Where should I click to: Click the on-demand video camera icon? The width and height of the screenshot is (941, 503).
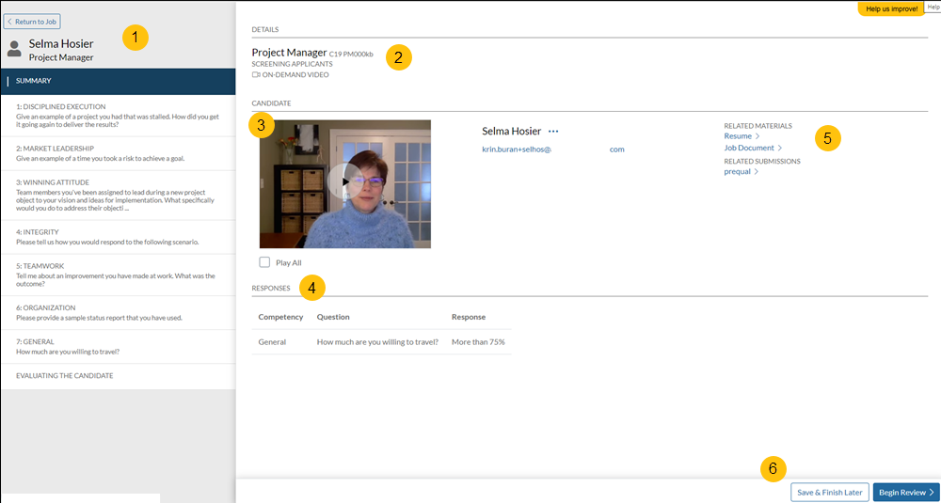coord(256,74)
